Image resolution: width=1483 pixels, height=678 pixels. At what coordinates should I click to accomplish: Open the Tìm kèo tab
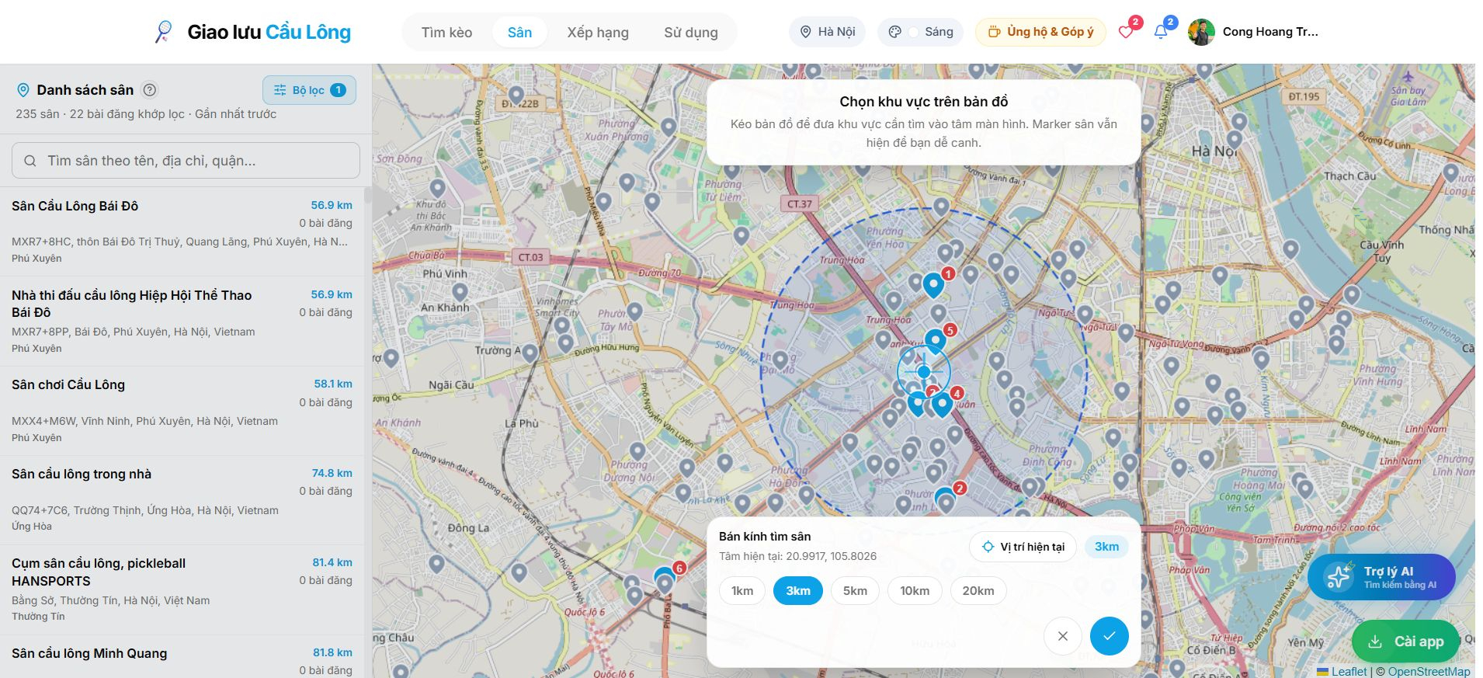(x=446, y=33)
